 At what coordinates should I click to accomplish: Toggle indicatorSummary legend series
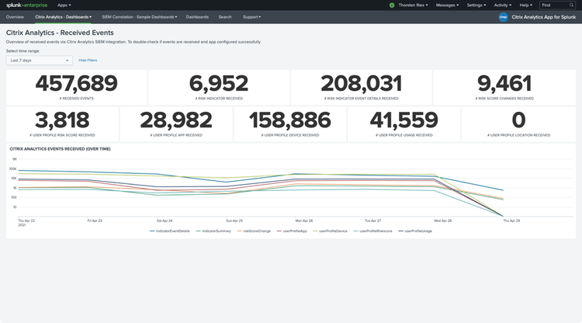[213, 231]
